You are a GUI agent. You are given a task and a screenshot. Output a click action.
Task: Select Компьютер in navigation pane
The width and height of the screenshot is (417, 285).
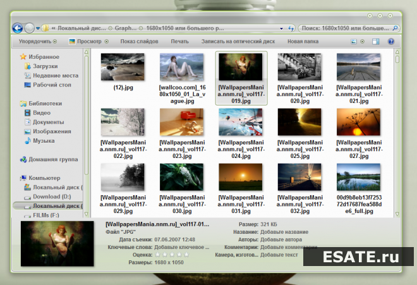point(44,178)
